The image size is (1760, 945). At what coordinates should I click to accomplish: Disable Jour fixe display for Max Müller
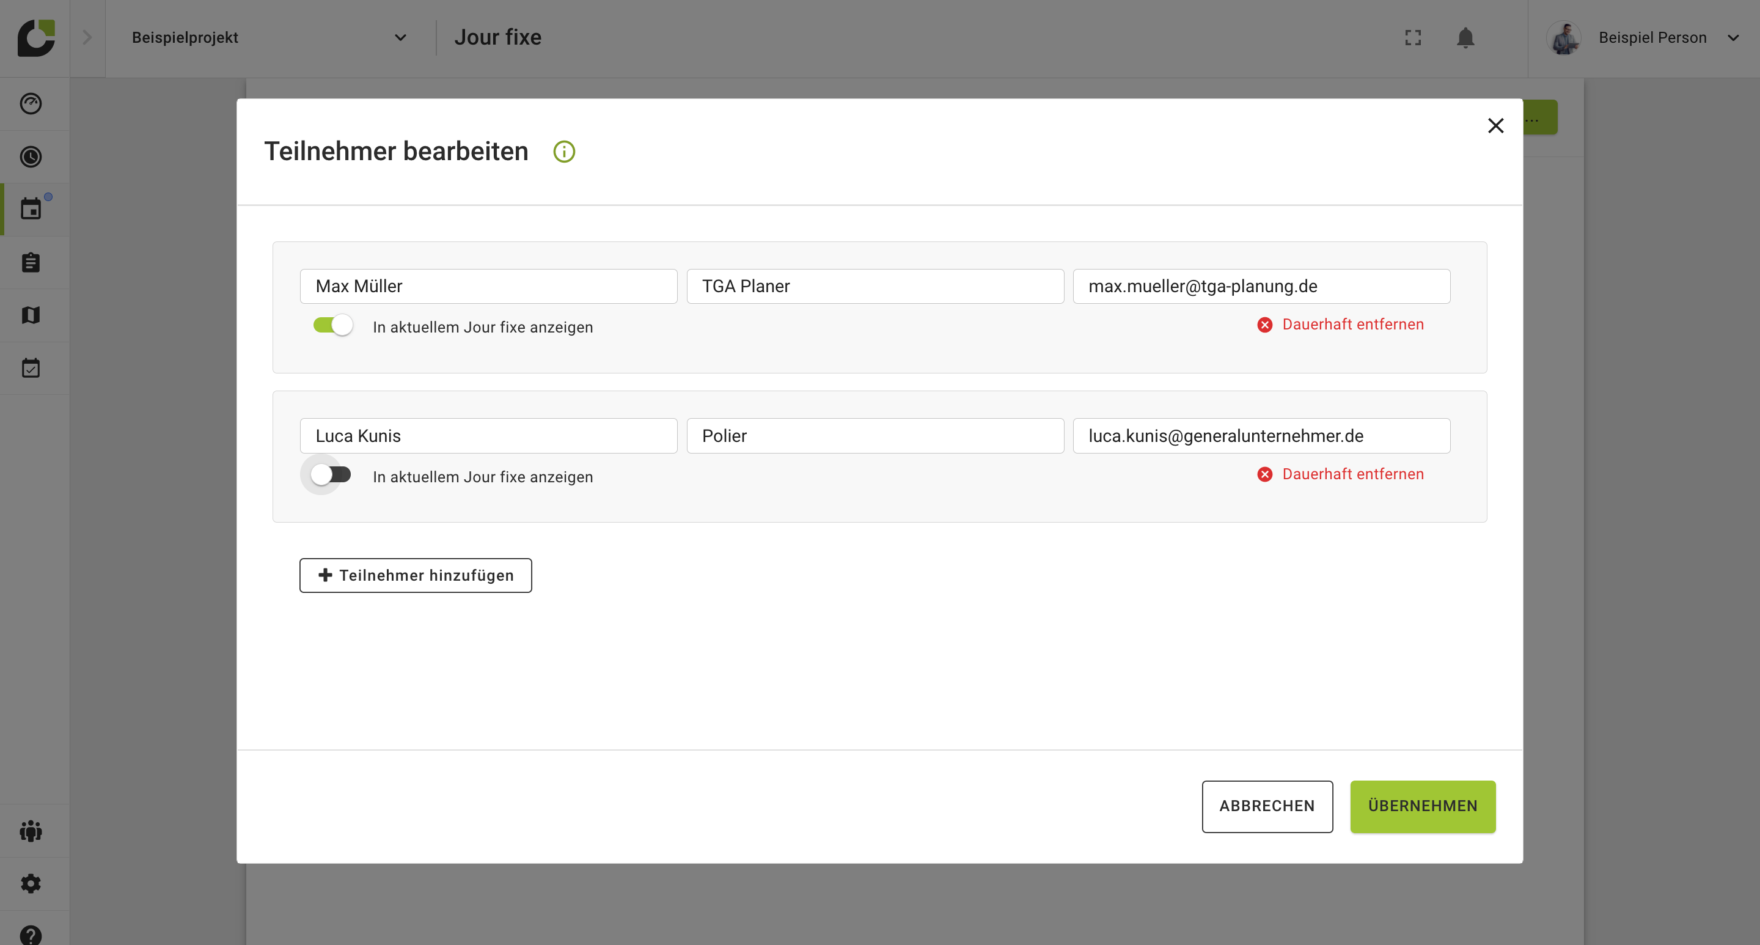(x=332, y=325)
